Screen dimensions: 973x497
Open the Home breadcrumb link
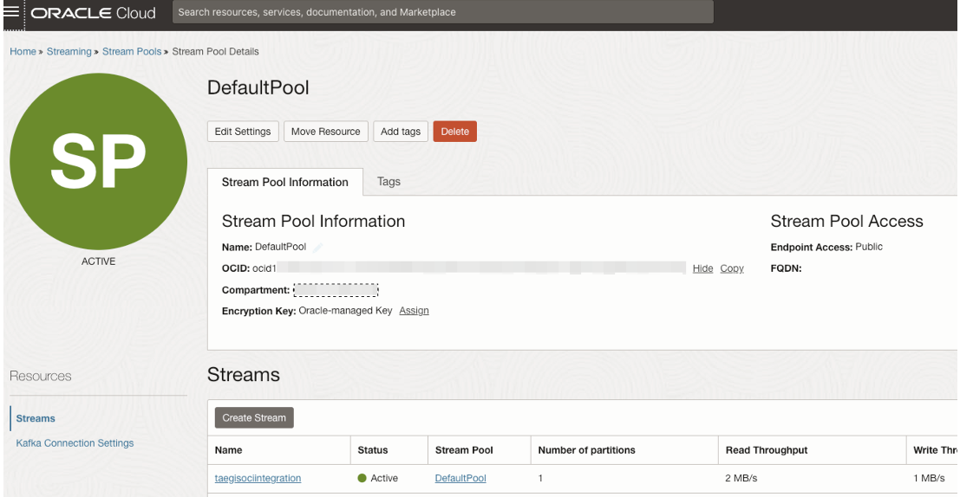[23, 51]
